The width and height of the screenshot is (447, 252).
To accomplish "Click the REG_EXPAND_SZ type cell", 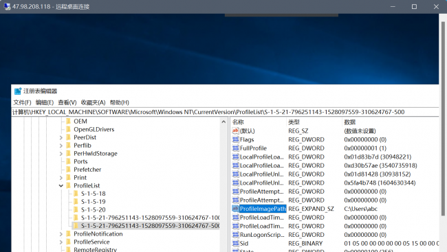I will pos(311,209).
